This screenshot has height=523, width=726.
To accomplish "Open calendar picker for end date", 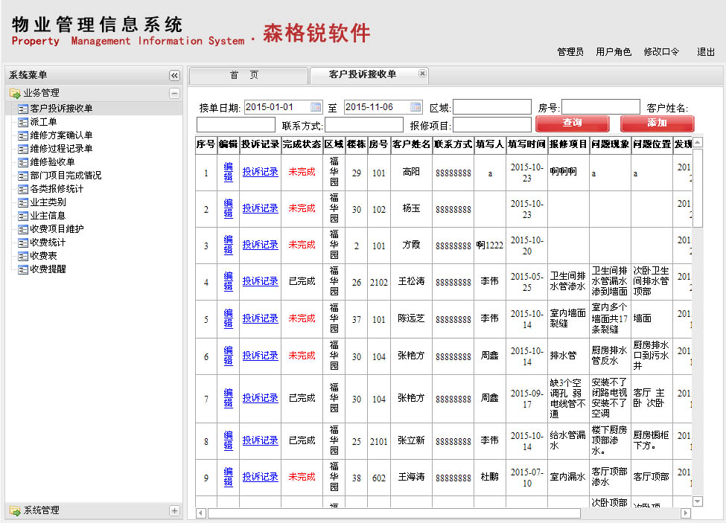I will click(415, 107).
